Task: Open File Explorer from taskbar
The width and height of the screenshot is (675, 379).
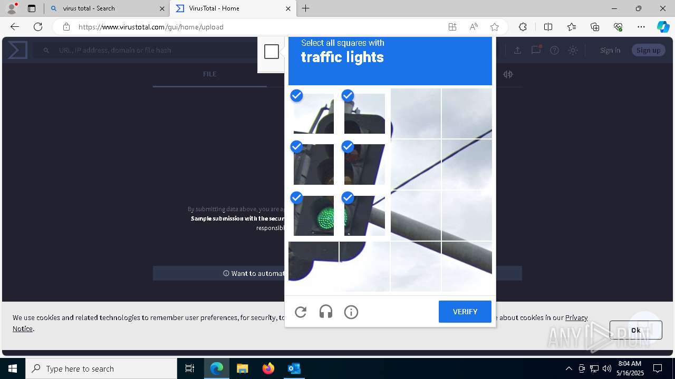Action: click(242, 368)
